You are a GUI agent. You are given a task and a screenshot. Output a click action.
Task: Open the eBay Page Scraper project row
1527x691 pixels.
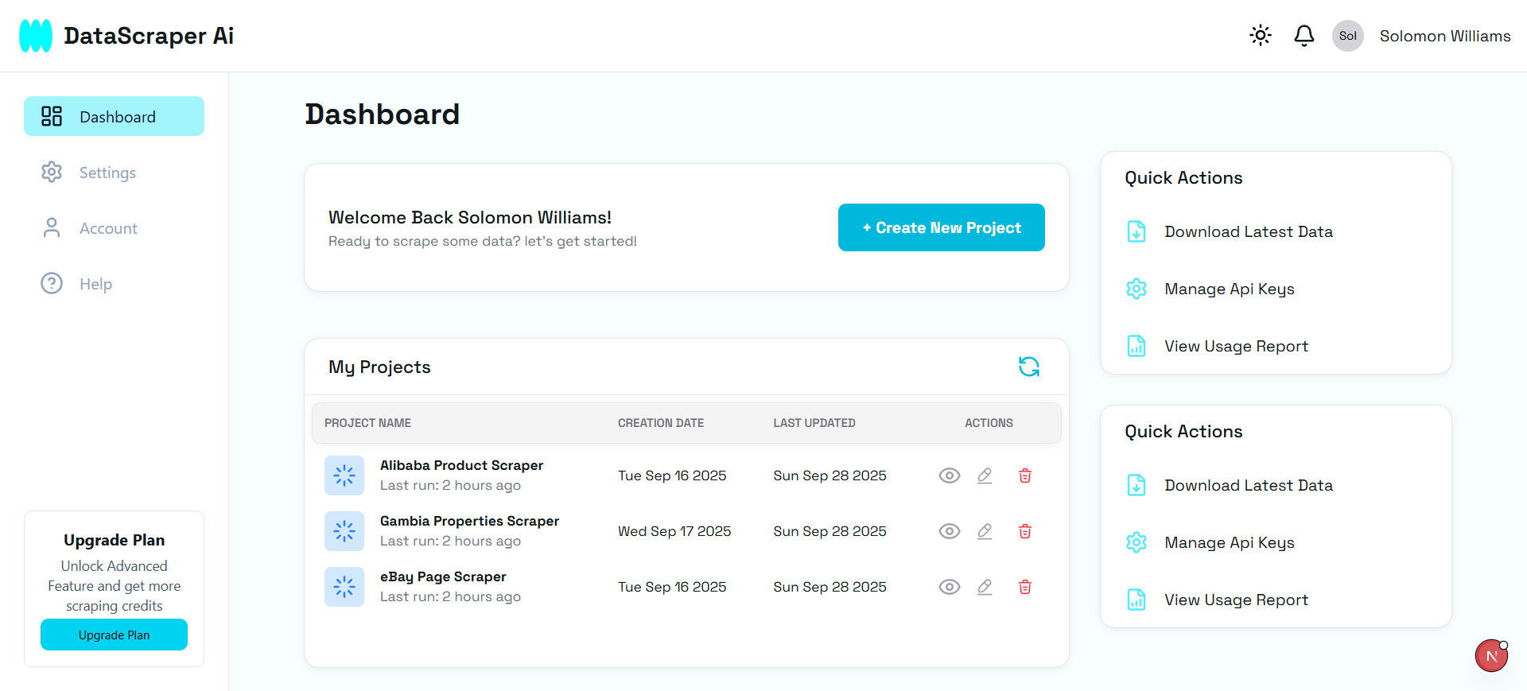click(x=443, y=576)
